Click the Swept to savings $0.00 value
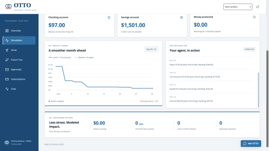 tap(99, 123)
